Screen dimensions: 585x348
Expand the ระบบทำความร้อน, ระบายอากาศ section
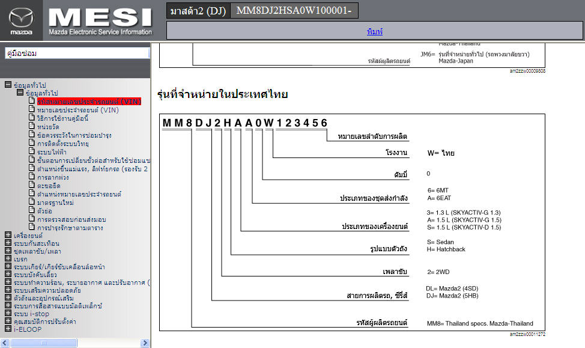point(8,282)
